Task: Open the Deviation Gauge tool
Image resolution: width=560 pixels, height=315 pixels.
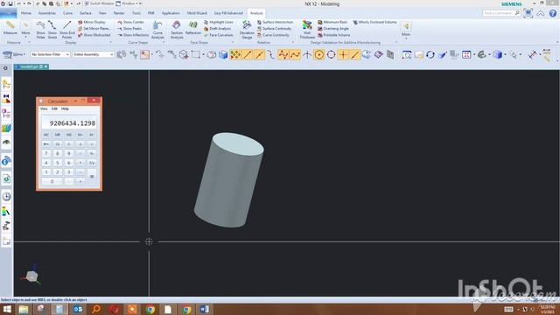Action: (247, 30)
